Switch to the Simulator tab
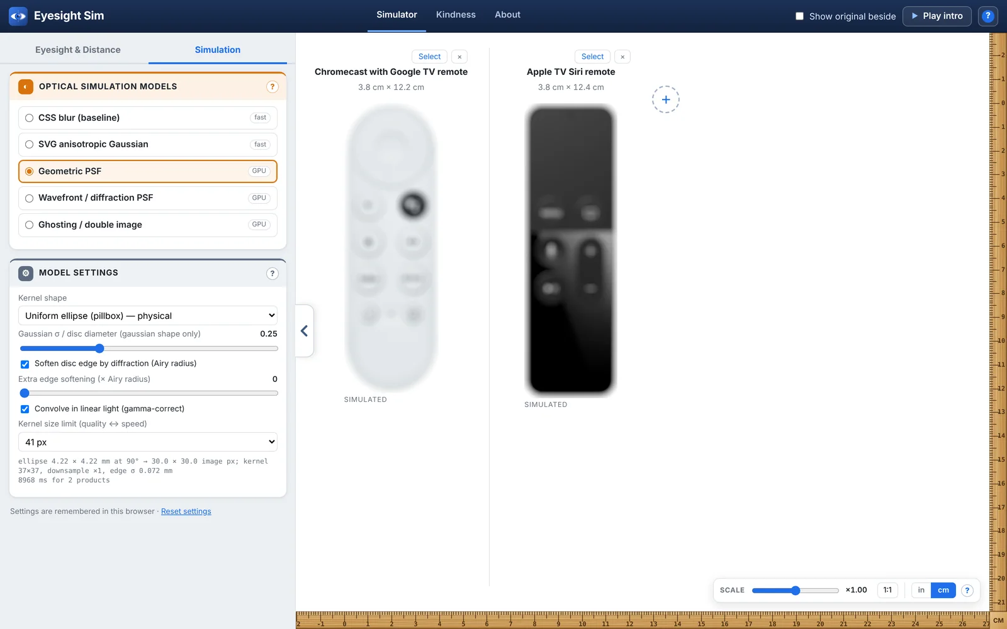Viewport: 1007px width, 629px height. point(397,15)
